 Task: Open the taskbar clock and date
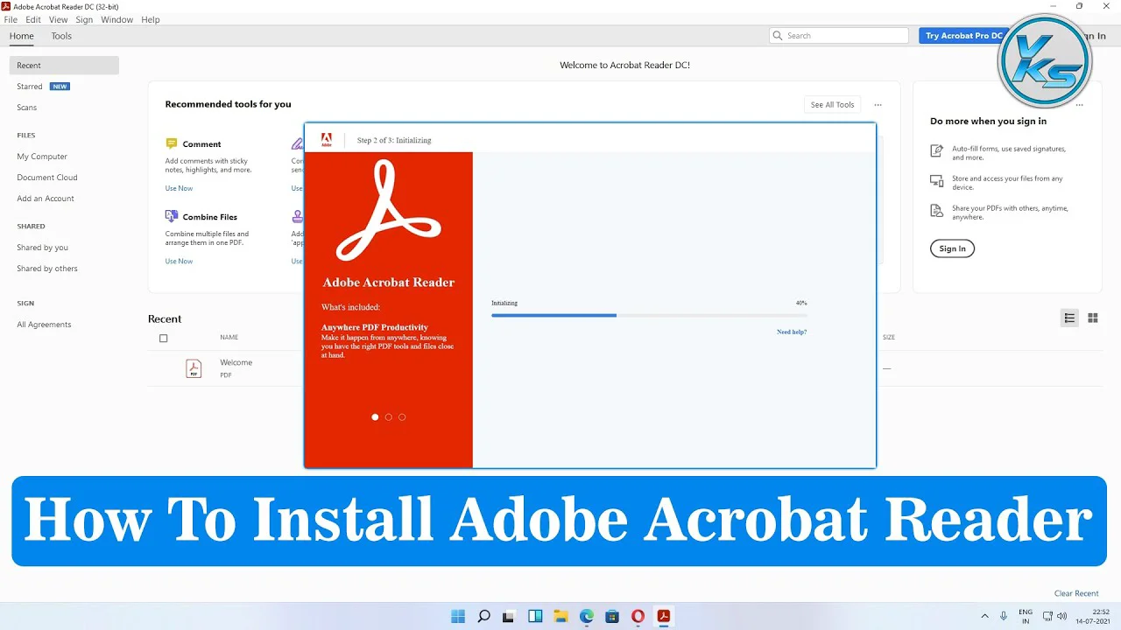pos(1095,616)
